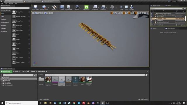This screenshot has width=187, height=105.
Task: Open the Perspective view dropdown
Action: coord(39,13)
